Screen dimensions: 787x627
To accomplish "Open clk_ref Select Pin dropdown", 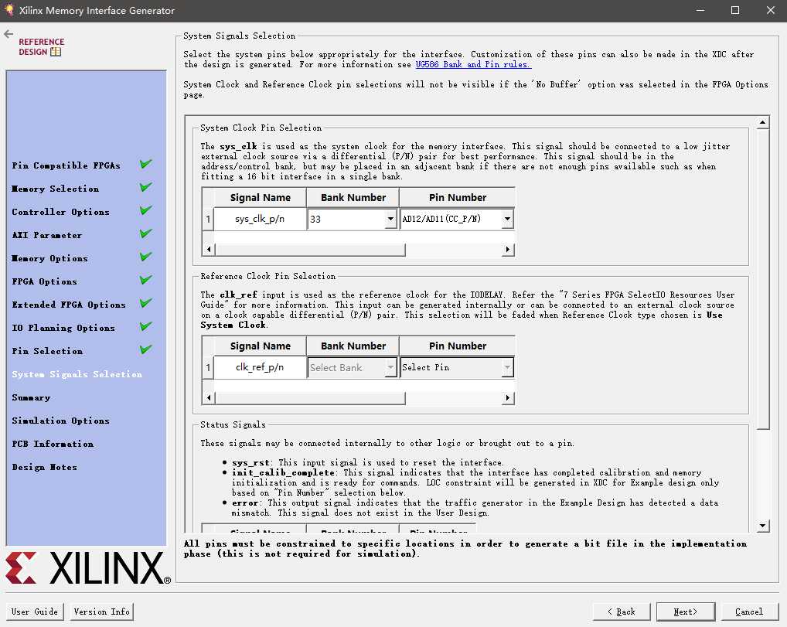I will 457,367.
